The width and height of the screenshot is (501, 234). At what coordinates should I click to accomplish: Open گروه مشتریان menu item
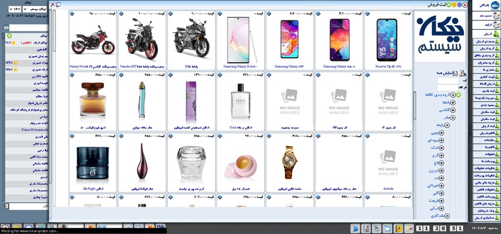point(486,63)
